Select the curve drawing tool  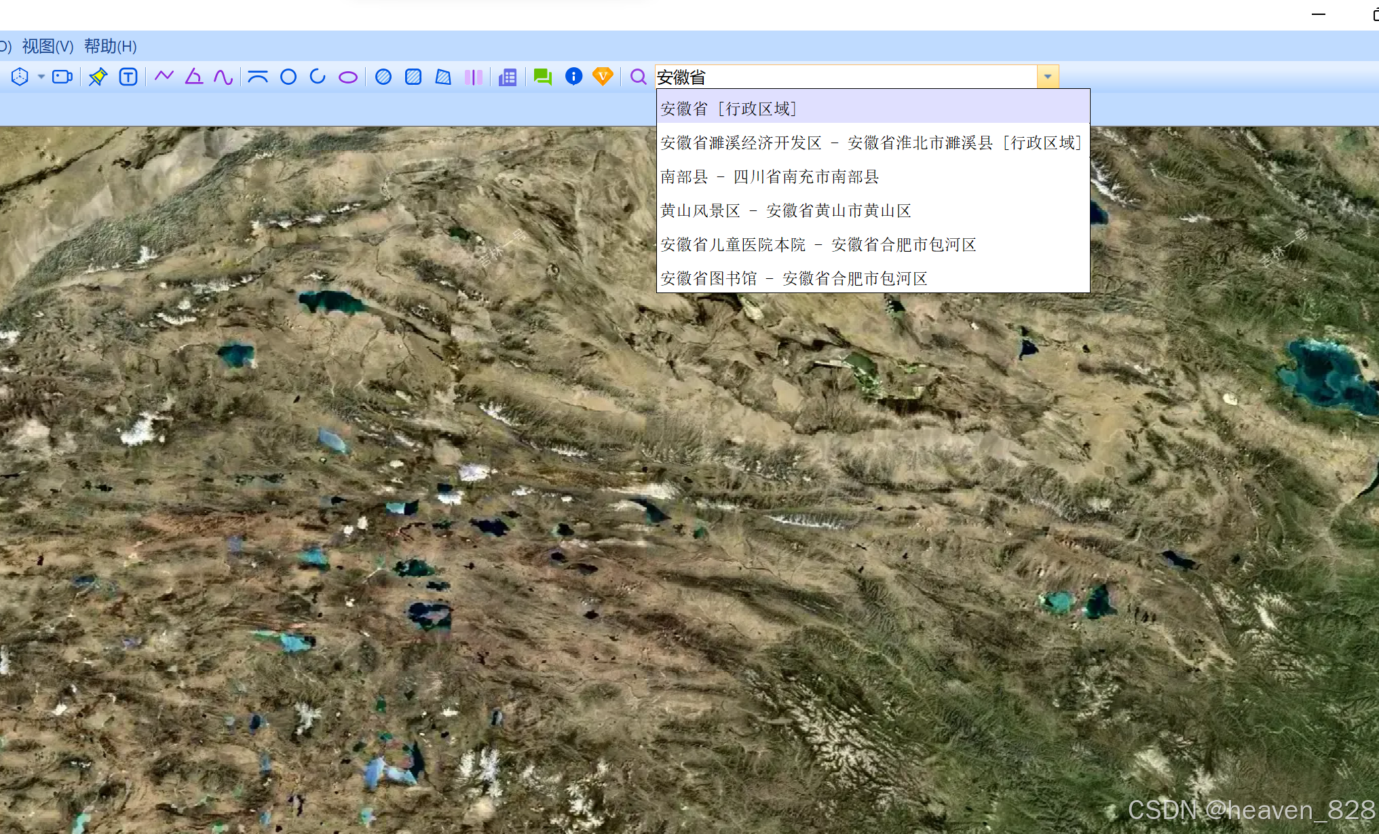click(223, 77)
